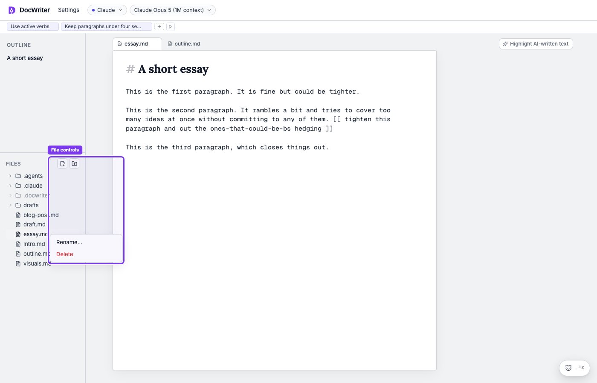This screenshot has width=597, height=383.
Task: Select the .agents folder row
Action: (43, 176)
